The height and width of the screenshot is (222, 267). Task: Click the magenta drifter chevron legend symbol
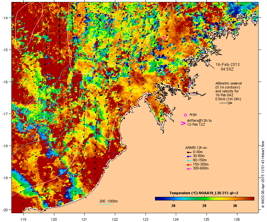coord(183,123)
